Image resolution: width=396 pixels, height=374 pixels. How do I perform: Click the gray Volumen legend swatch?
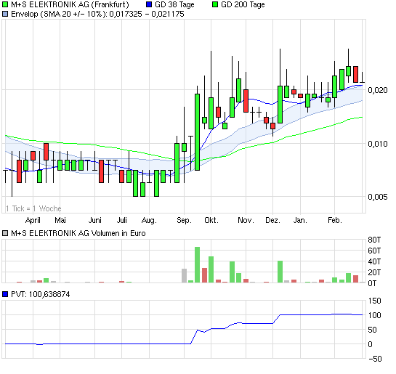pyautogui.click(x=5, y=233)
